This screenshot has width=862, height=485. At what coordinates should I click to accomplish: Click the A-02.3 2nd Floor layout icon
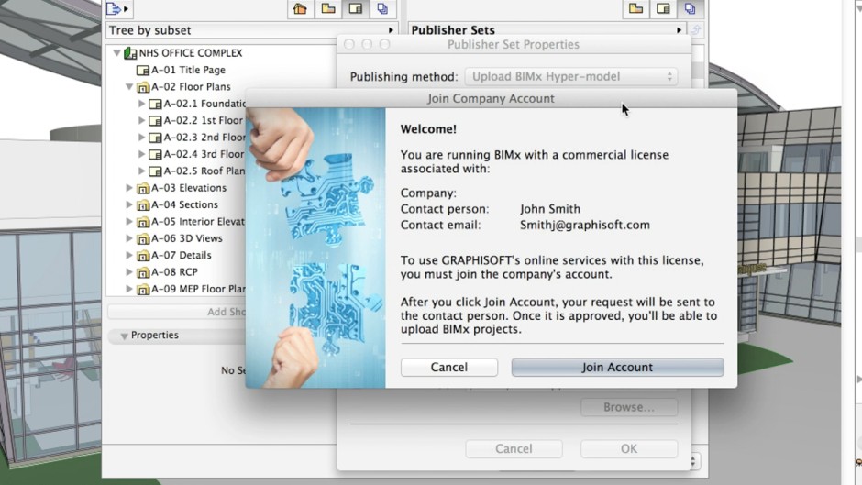click(156, 138)
